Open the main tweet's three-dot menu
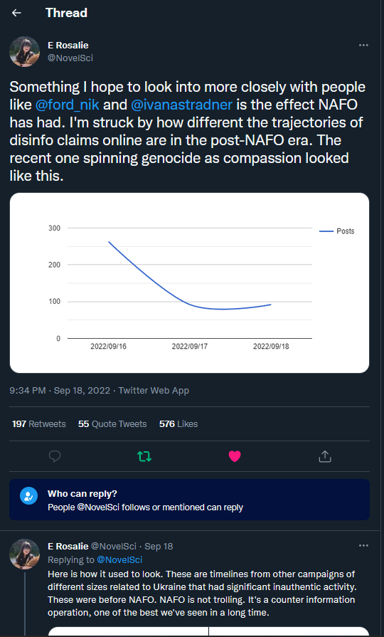This screenshot has height=637, width=384. click(363, 45)
